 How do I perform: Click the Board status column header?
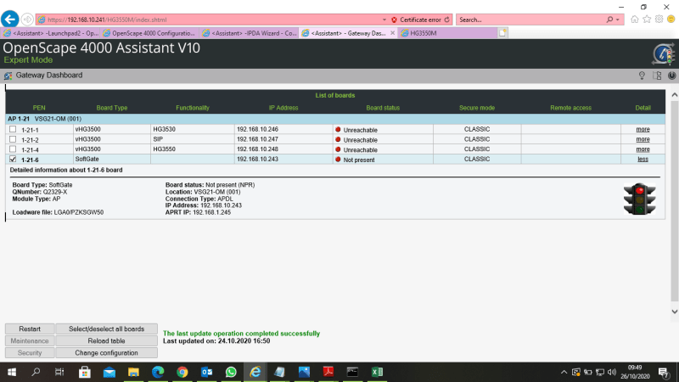[383, 108]
